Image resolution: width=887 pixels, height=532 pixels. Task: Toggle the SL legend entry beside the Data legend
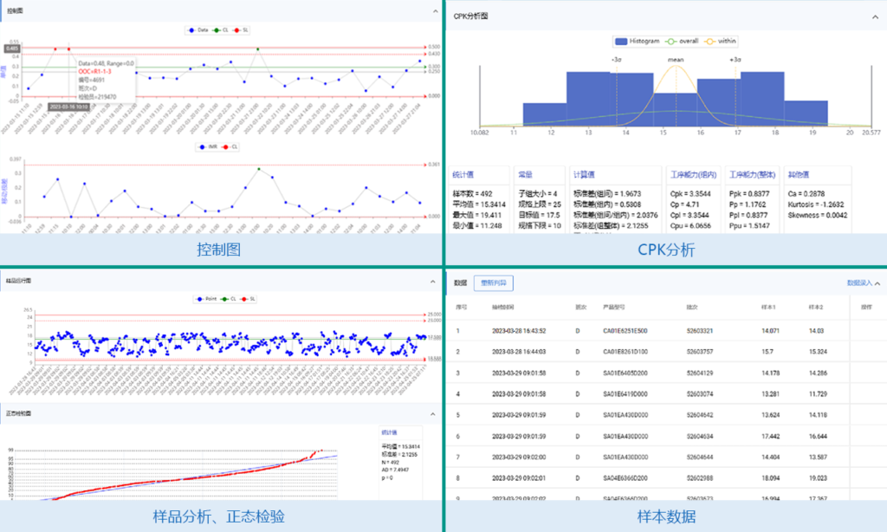click(241, 30)
